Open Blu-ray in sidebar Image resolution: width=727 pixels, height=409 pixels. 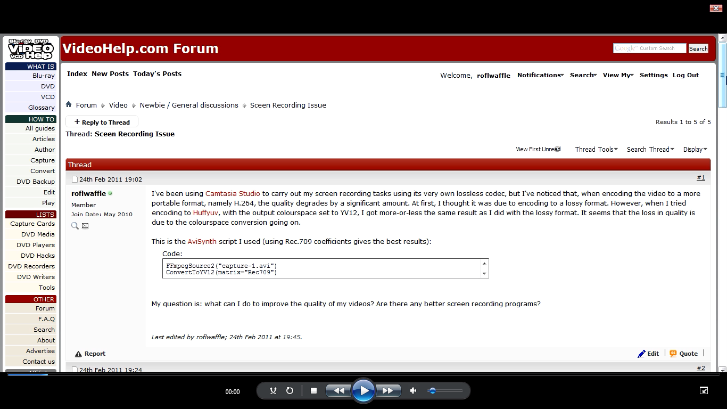point(44,76)
